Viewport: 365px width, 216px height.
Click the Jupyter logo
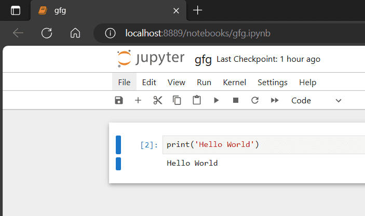[x=151, y=58]
